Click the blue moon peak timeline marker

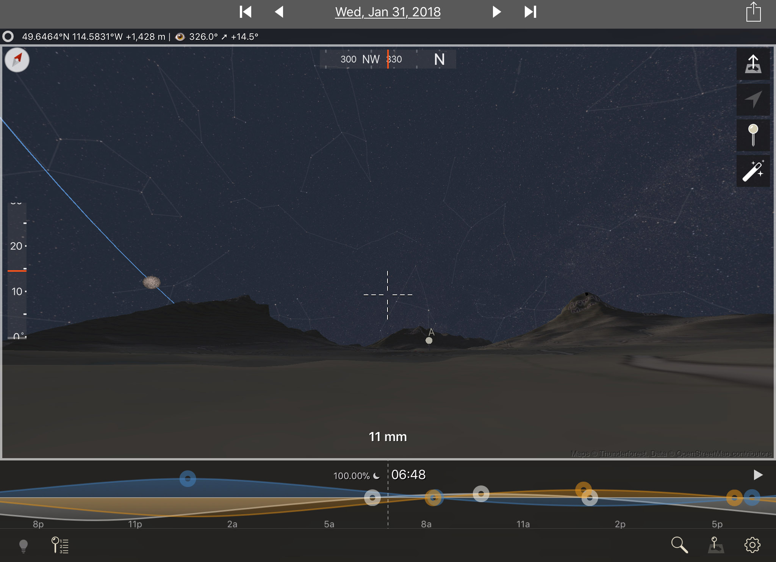coord(188,479)
